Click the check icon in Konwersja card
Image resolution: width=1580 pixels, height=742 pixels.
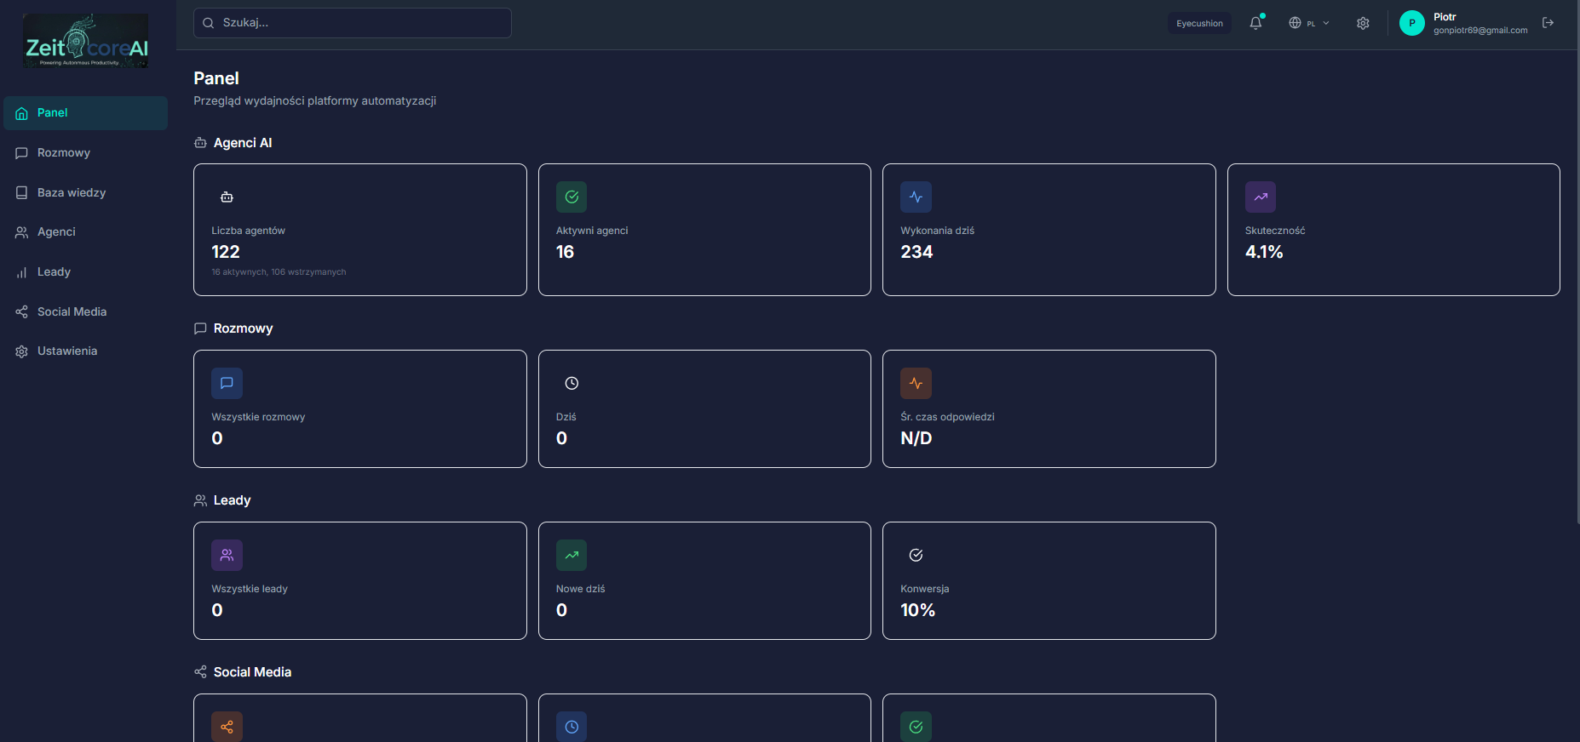tap(916, 556)
